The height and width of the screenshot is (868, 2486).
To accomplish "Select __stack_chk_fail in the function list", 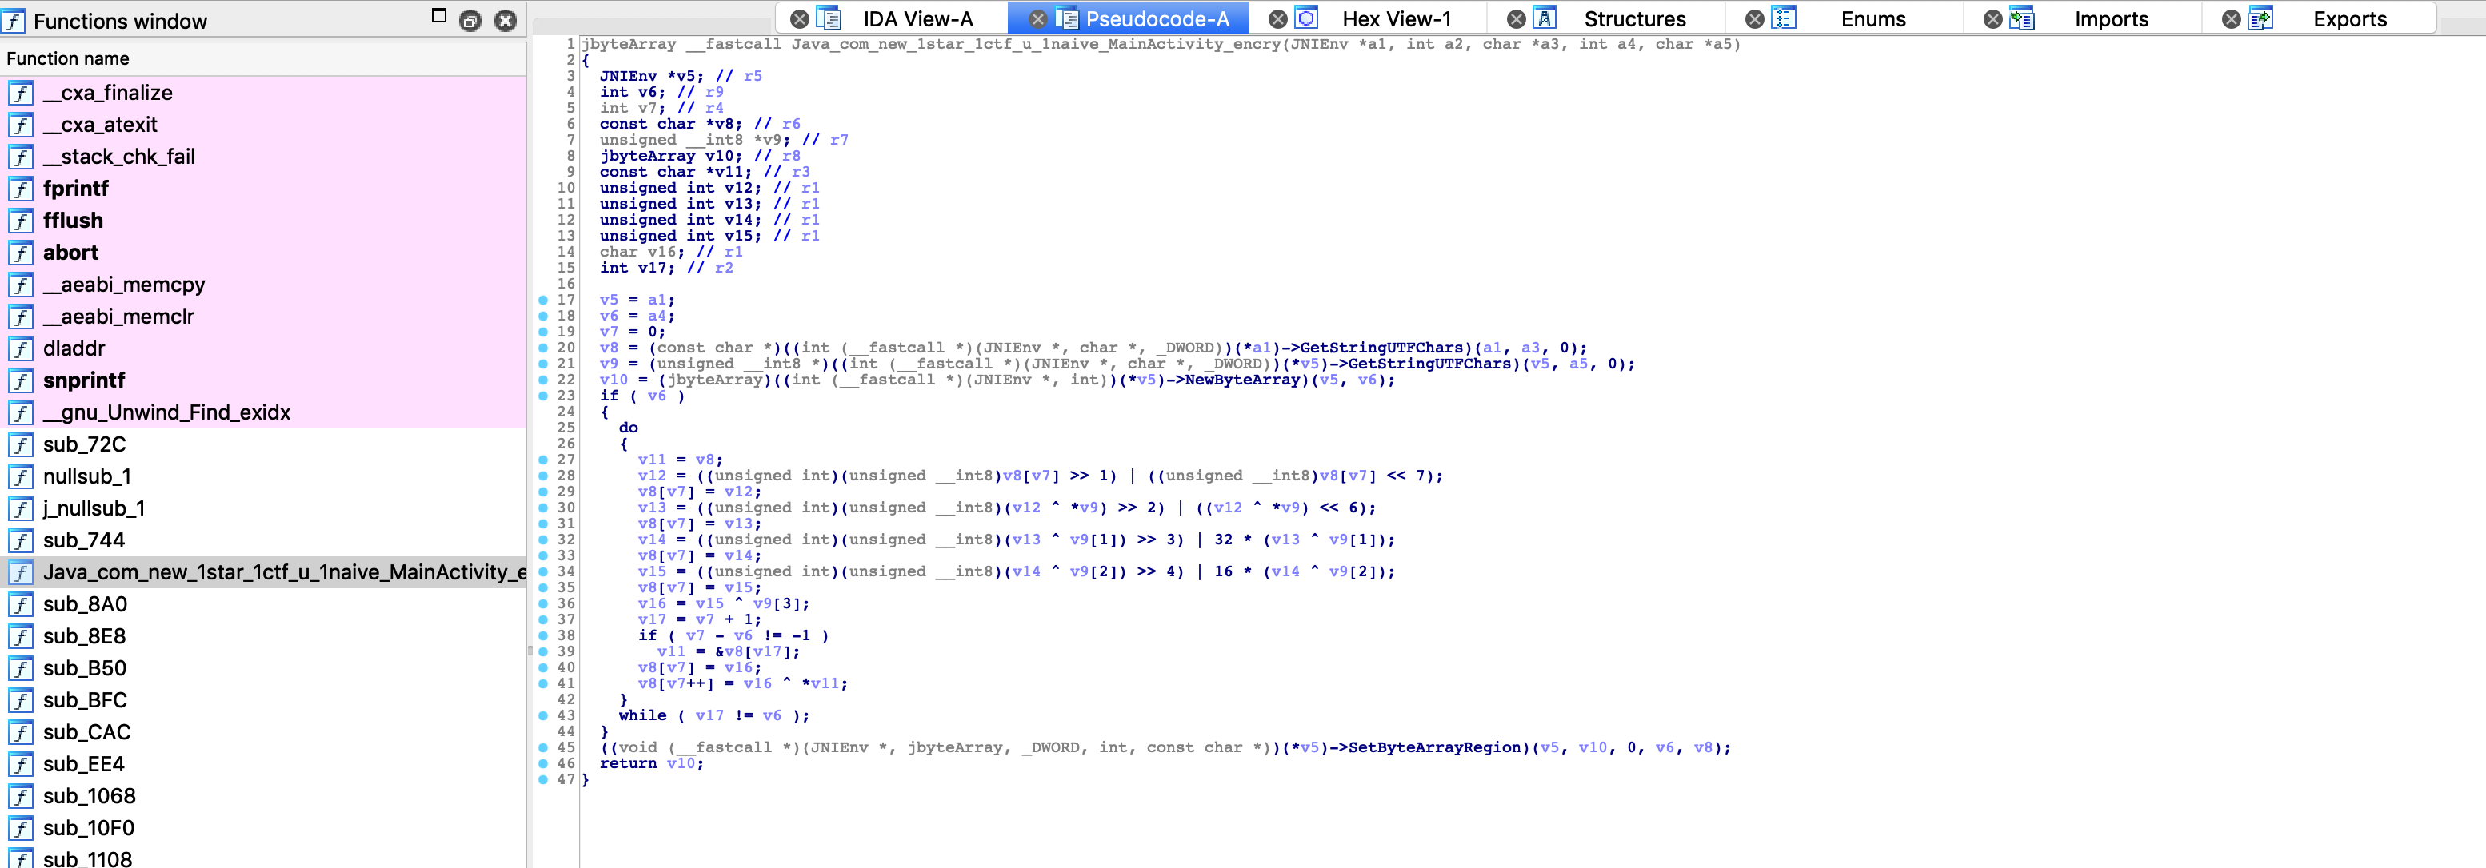I will point(262,157).
